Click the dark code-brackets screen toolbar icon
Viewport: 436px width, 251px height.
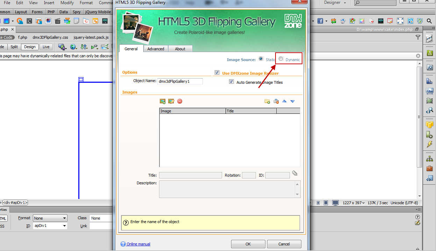[x=381, y=21]
